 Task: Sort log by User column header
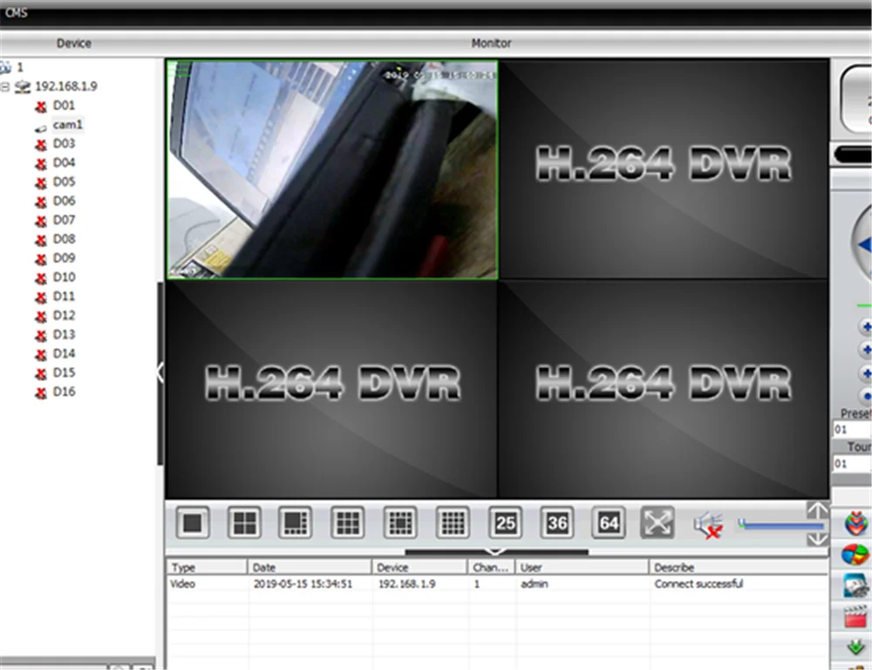tap(582, 567)
